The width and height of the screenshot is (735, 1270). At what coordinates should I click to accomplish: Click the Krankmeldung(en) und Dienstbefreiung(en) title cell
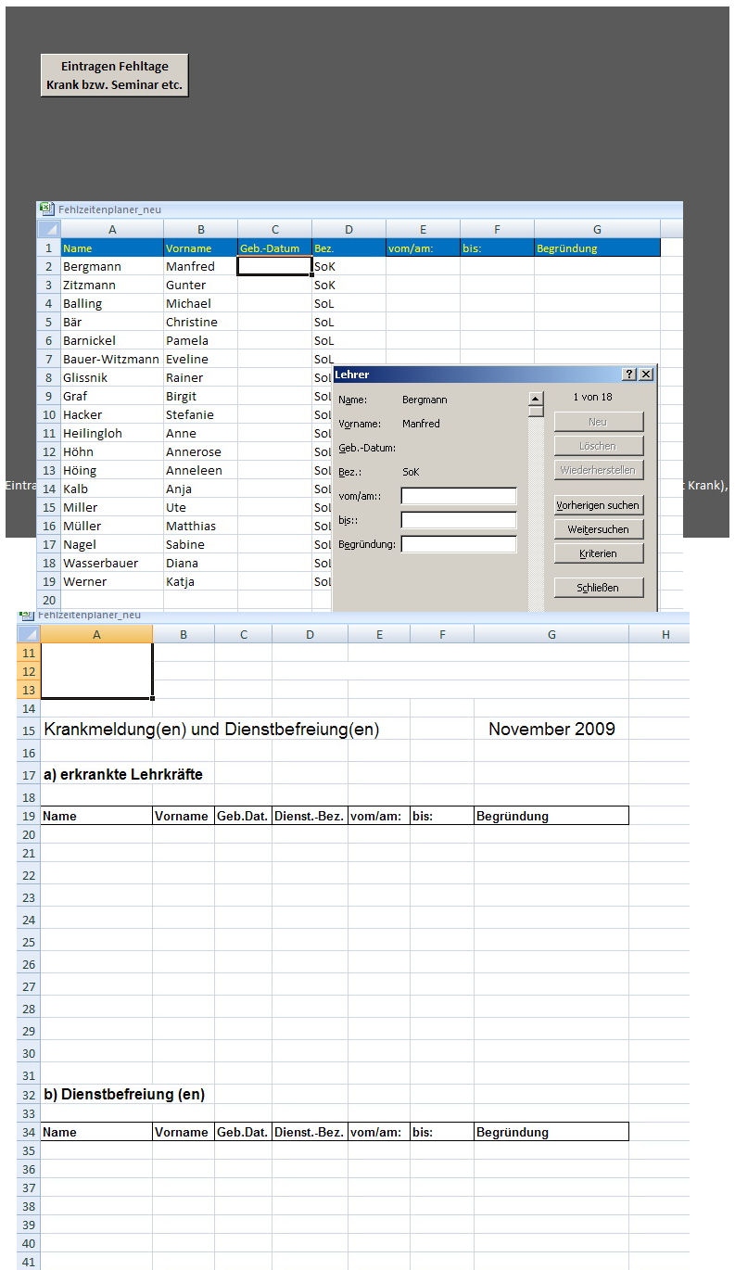pos(211,729)
